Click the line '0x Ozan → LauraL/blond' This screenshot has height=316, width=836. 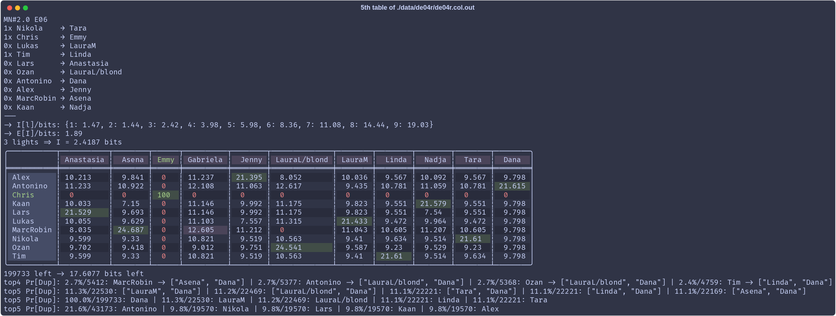click(x=63, y=72)
